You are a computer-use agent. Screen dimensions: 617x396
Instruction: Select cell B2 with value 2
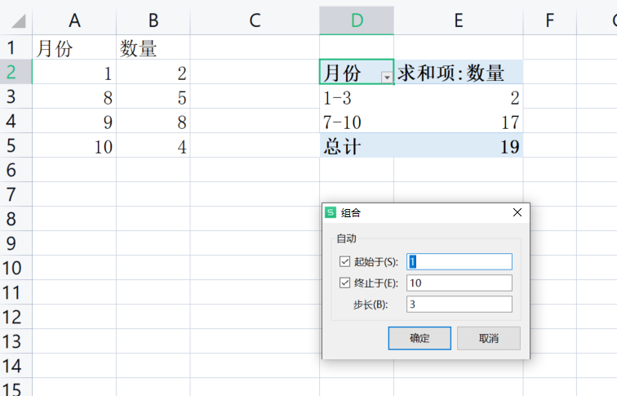click(153, 72)
